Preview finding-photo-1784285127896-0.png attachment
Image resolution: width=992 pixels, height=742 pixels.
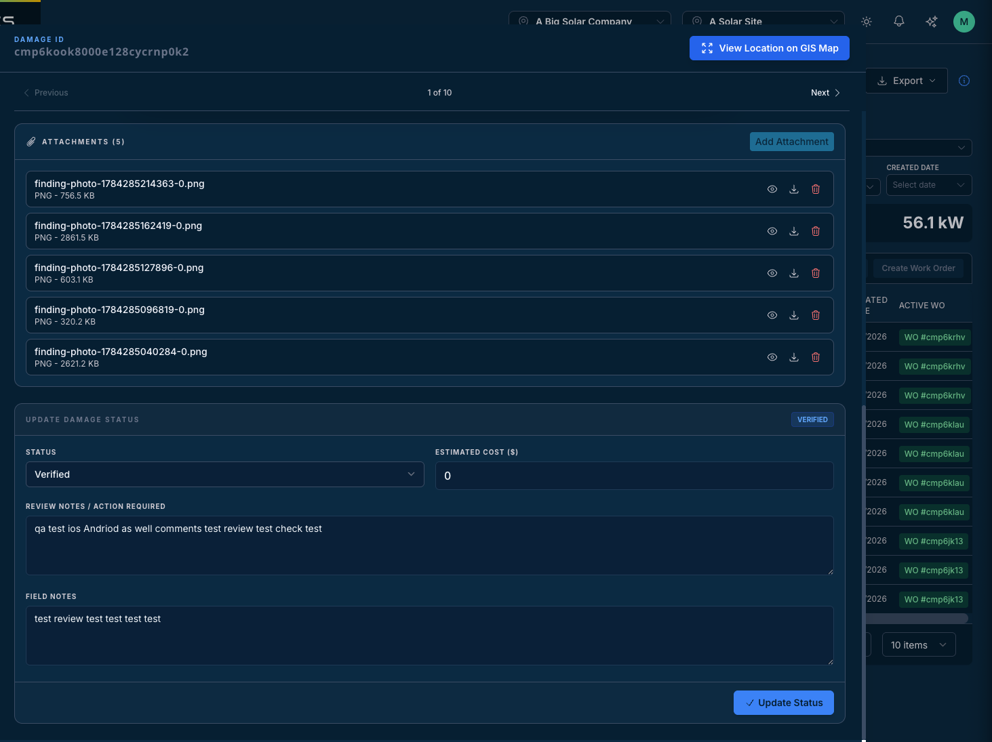pyautogui.click(x=772, y=273)
